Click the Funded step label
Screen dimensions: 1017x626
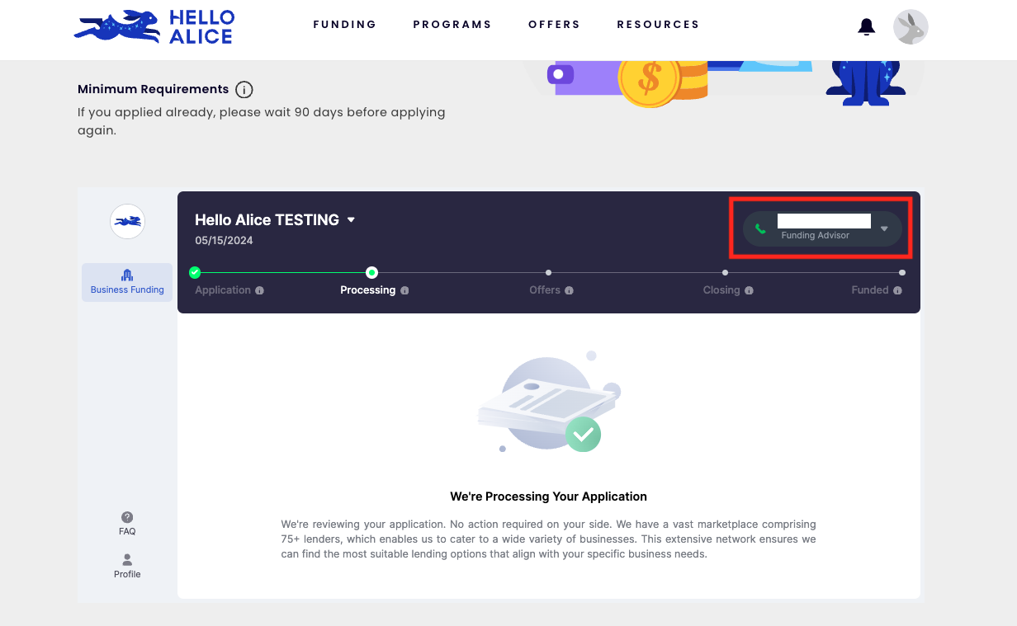coord(870,290)
